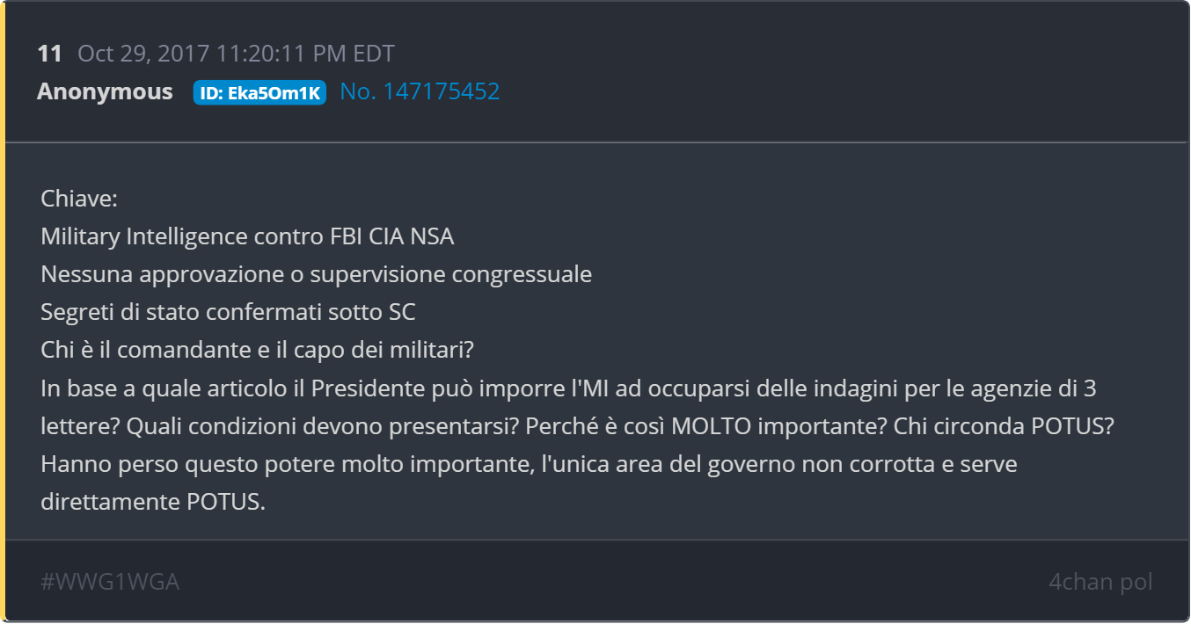
Task: Select the #WWG1WGA hashtag
Action: [x=110, y=581]
